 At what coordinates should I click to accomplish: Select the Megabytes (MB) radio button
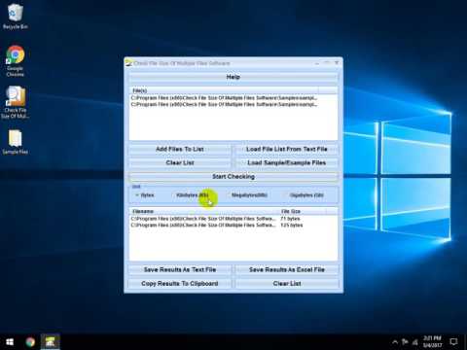coord(247,195)
